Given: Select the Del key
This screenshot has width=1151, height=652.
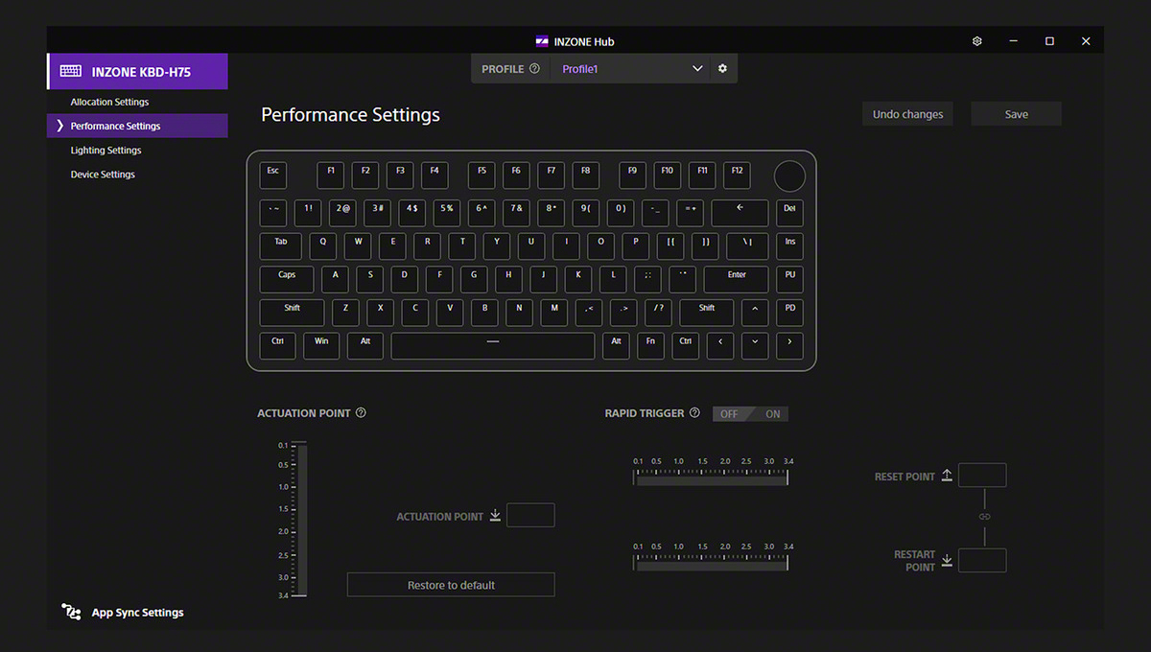Looking at the screenshot, I should [789, 213].
